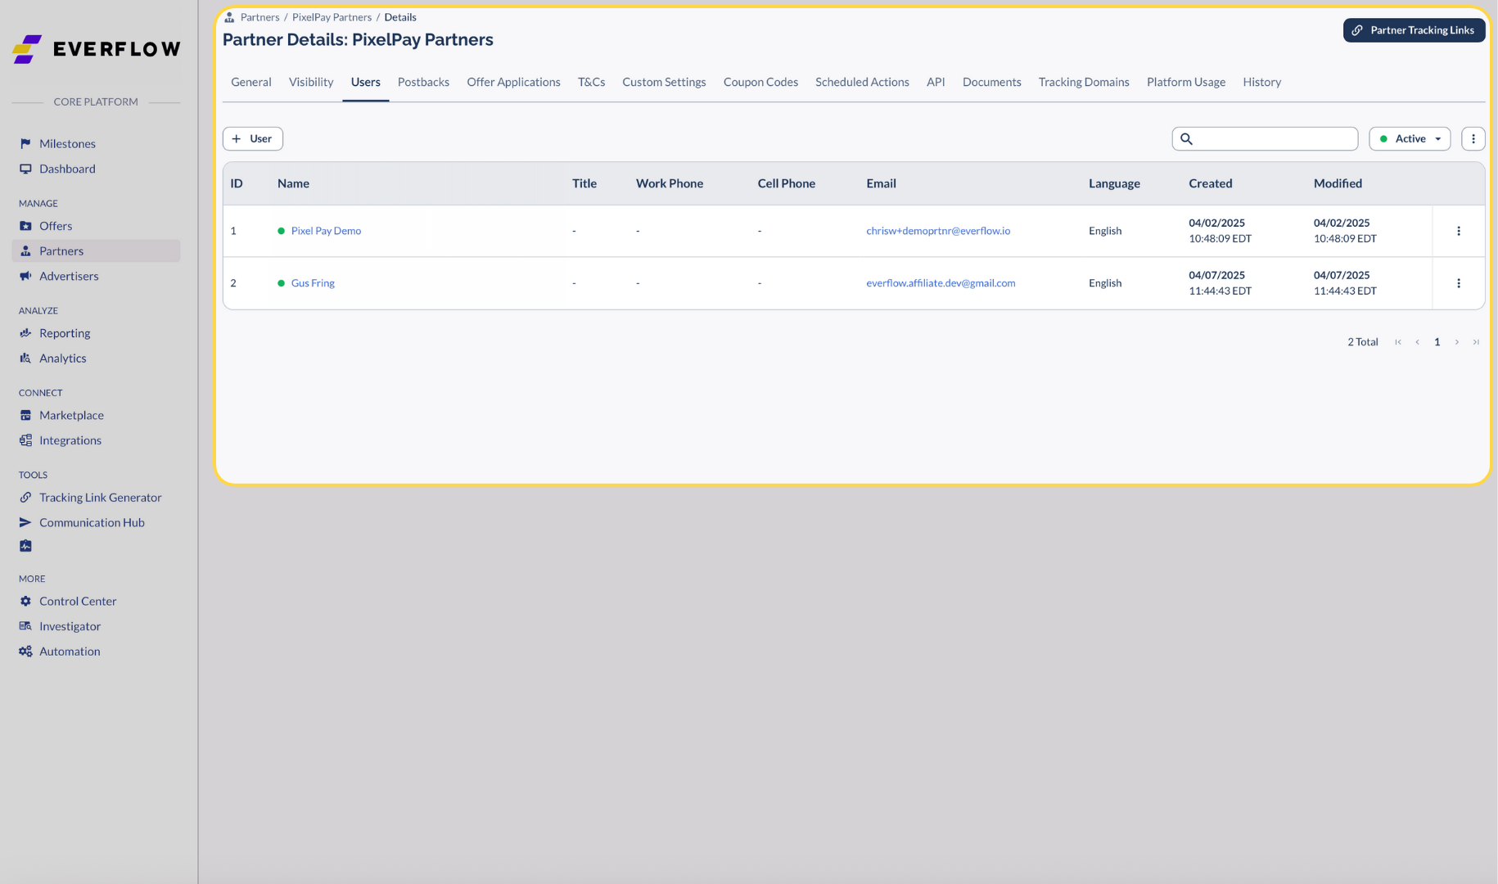The width and height of the screenshot is (1498, 884).
Task: Open row actions menu for Gus Fring
Action: (x=1459, y=283)
